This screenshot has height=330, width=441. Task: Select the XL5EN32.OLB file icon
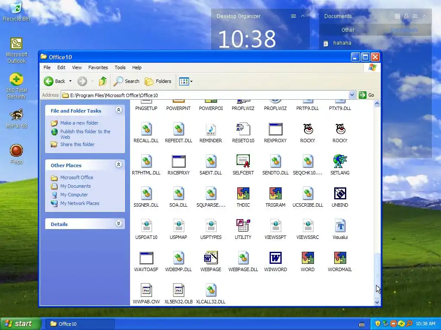(178, 290)
